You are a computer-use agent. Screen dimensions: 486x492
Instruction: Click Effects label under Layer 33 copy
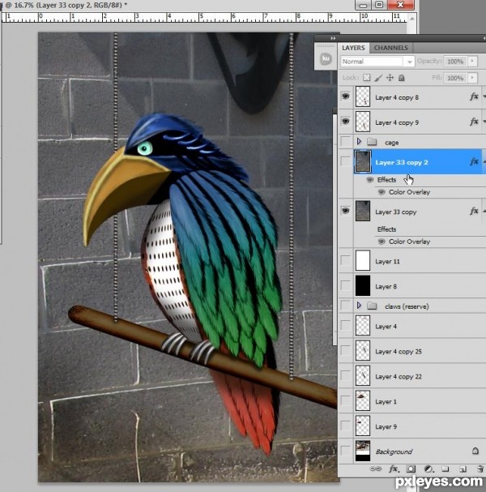click(x=386, y=229)
